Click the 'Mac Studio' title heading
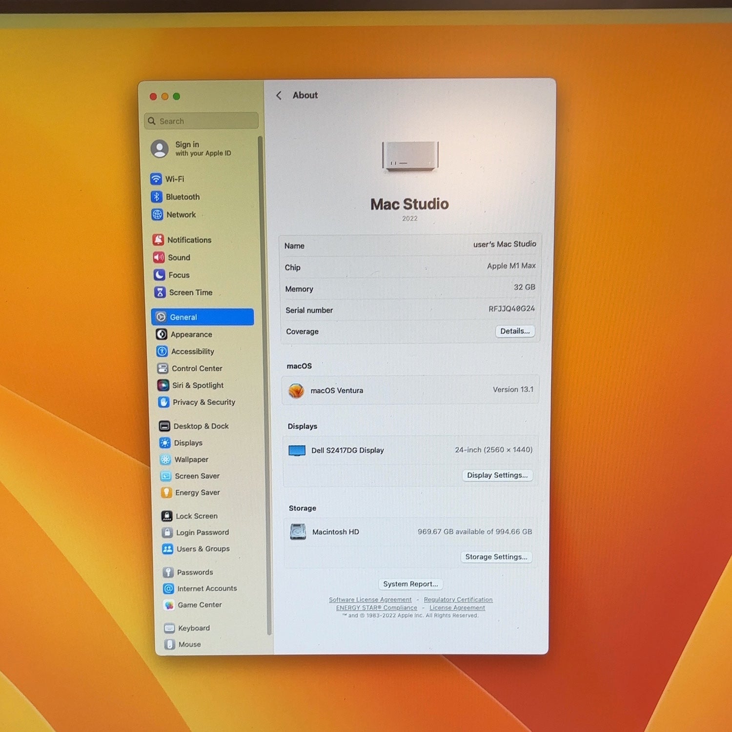The image size is (732, 732). click(x=409, y=204)
